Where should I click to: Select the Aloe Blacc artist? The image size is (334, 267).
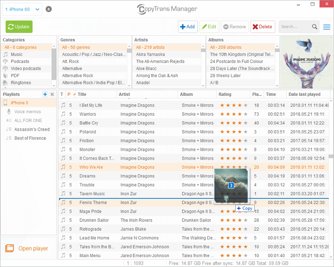point(147,69)
